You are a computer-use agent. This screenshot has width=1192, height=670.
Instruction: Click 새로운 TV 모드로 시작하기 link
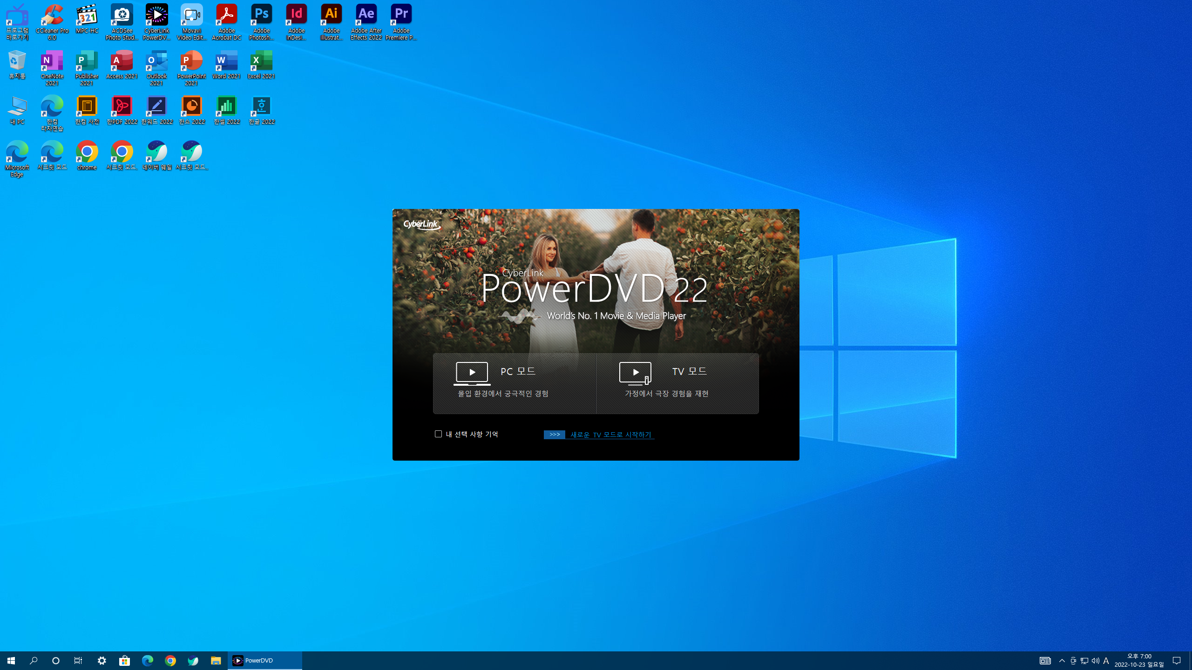click(x=610, y=435)
